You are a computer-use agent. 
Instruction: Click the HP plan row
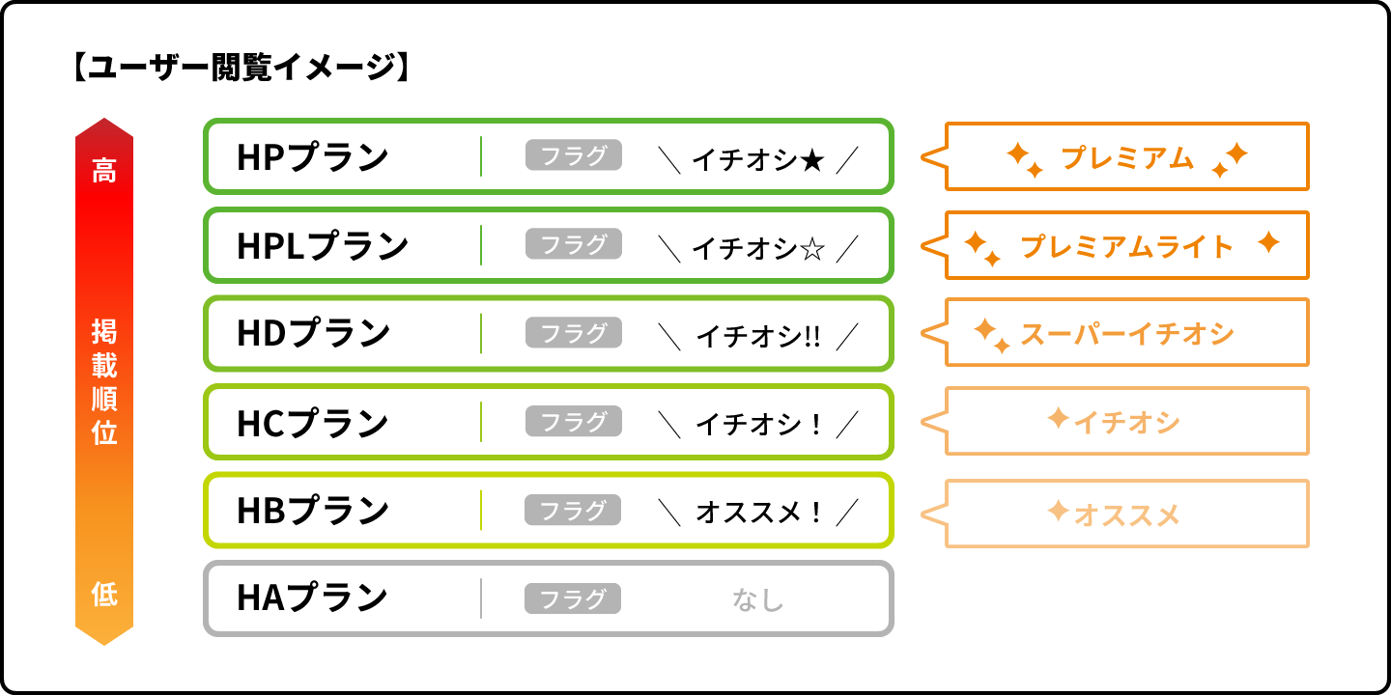pos(548,155)
